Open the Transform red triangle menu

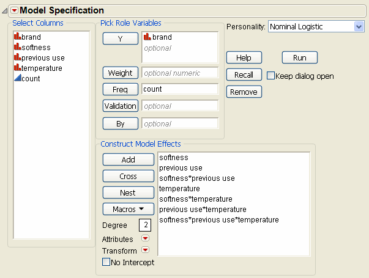[x=146, y=250]
